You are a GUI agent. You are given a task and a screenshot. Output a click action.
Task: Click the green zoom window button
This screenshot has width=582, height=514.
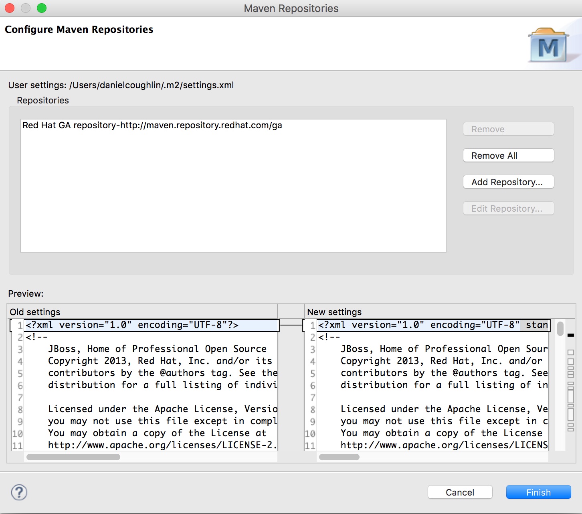42,8
